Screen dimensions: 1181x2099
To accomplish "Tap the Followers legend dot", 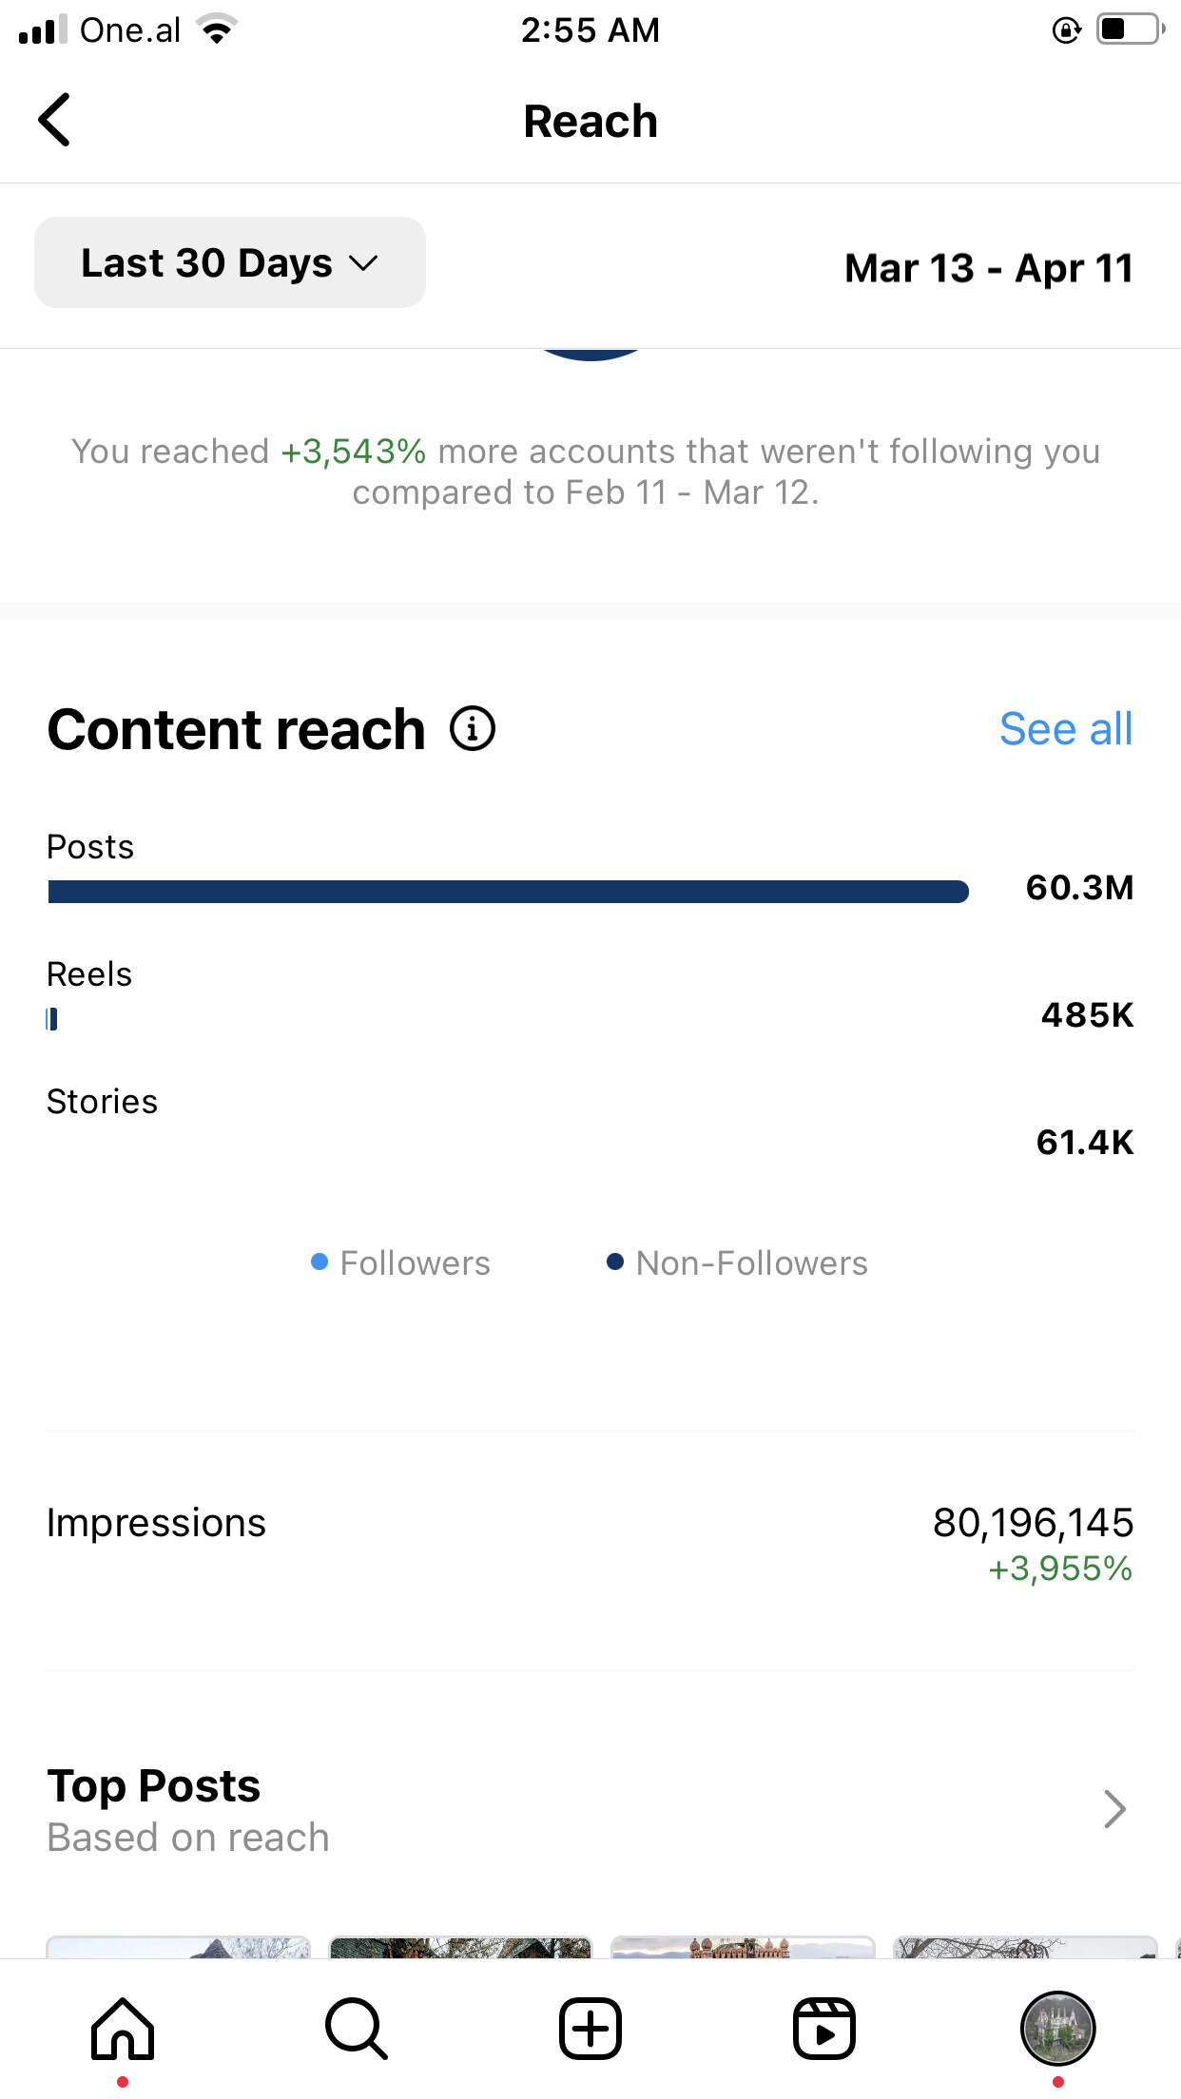I will click(319, 1261).
